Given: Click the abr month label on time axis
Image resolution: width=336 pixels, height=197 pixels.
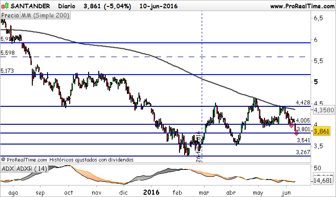Looking at the screenshot, I should pyautogui.click(x=231, y=192).
